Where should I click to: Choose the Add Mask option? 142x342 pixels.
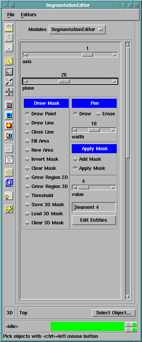point(87,159)
